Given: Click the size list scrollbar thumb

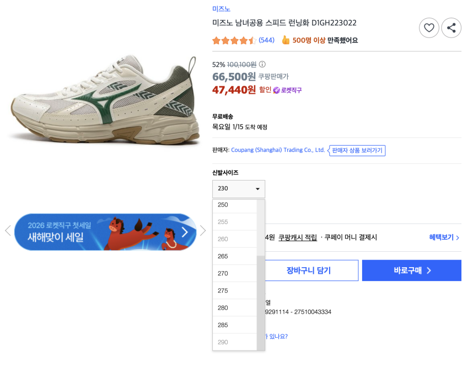Looking at the screenshot, I should tap(261, 303).
